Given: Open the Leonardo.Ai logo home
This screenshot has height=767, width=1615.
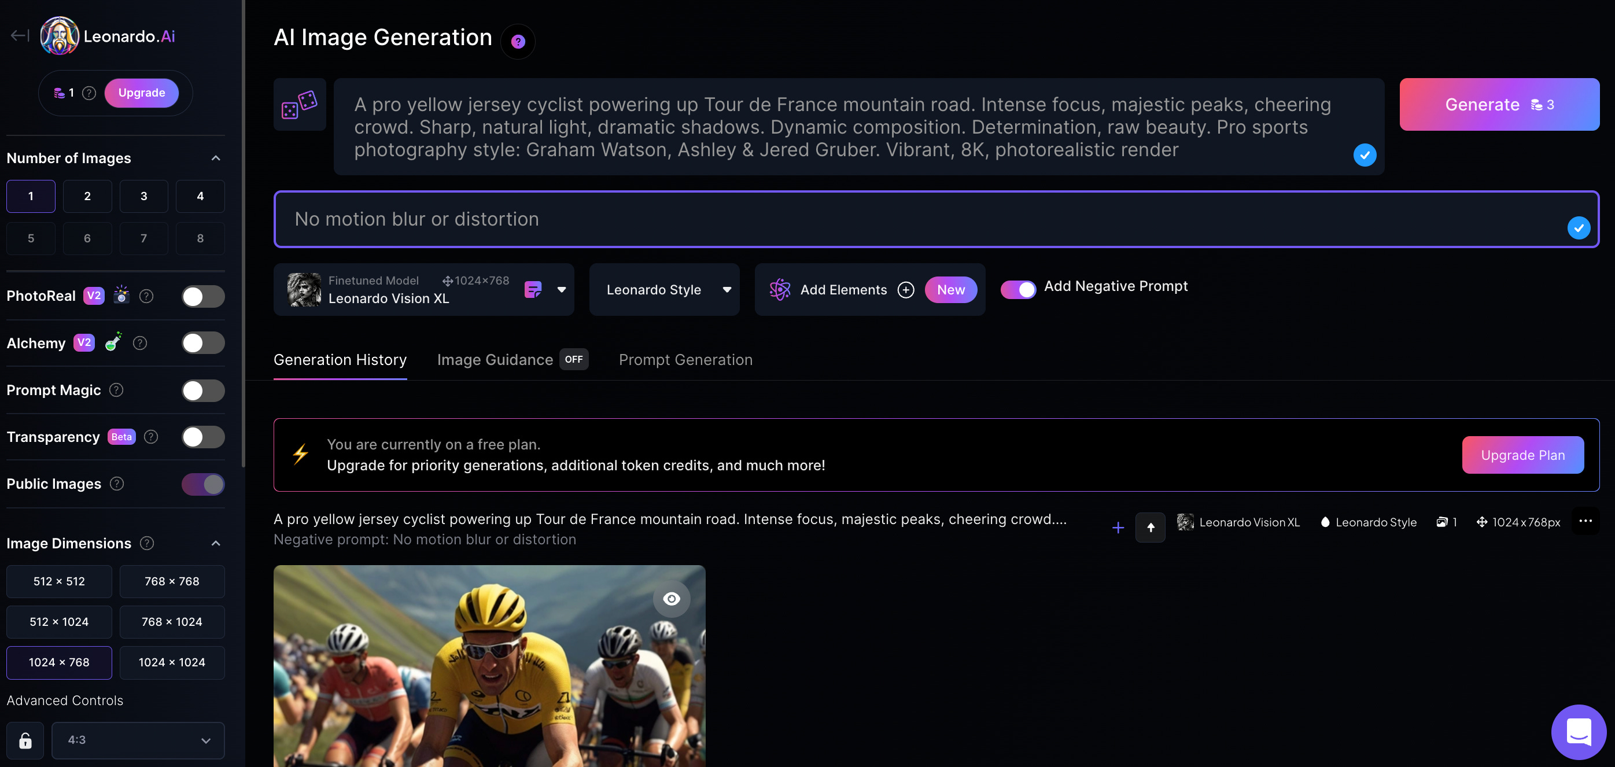Looking at the screenshot, I should tap(108, 36).
